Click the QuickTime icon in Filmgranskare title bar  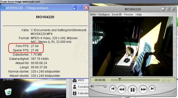pos(3,8)
